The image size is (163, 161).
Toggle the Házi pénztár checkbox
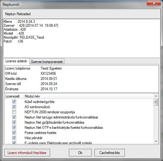point(14,138)
